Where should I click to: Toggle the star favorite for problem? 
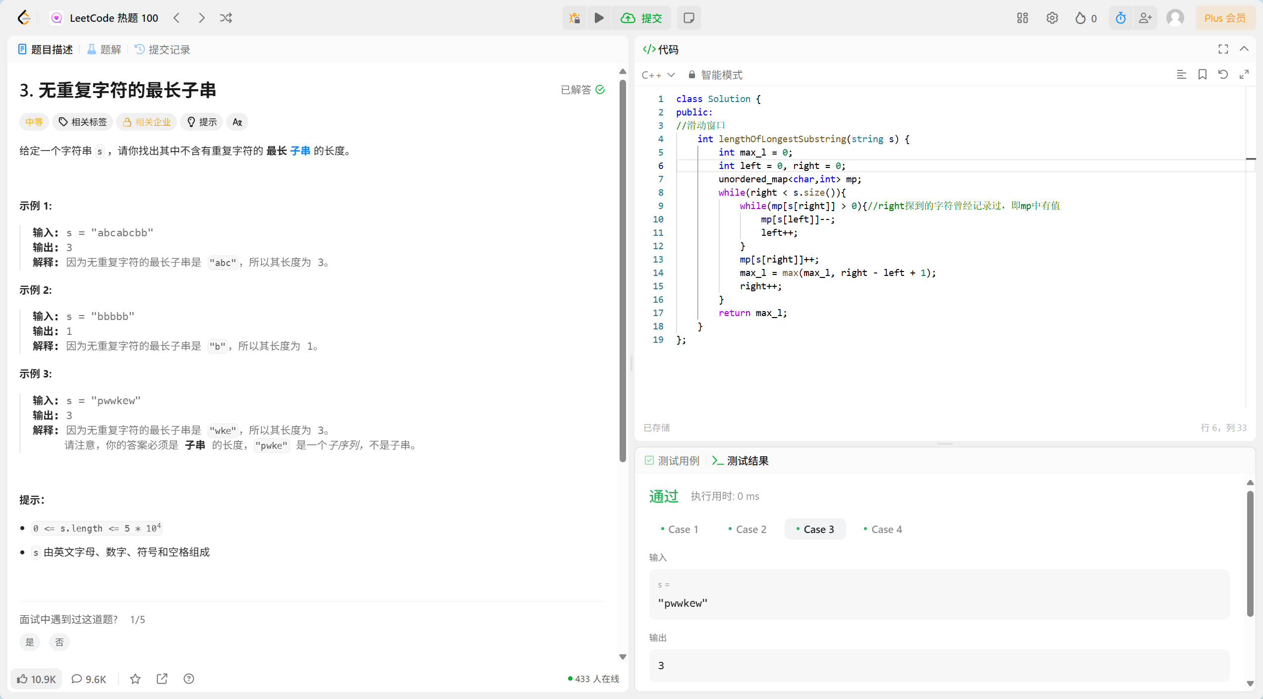[135, 679]
